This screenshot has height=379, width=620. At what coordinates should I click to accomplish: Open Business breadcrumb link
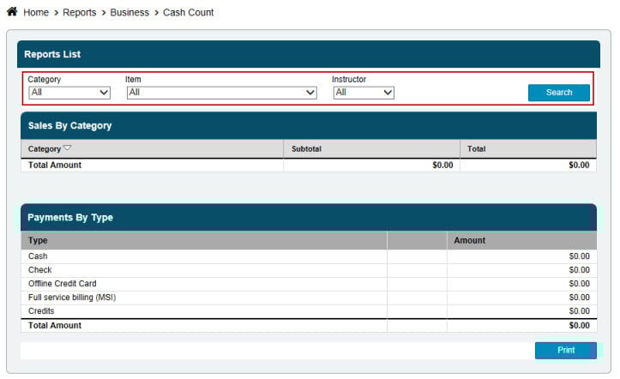[x=129, y=13]
